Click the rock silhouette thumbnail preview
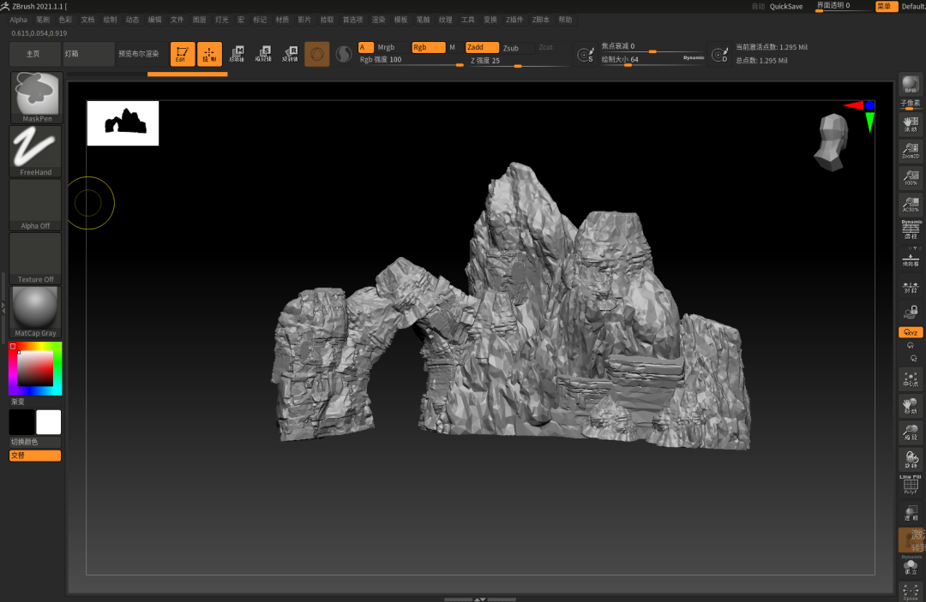This screenshot has height=602, width=926. pos(123,123)
